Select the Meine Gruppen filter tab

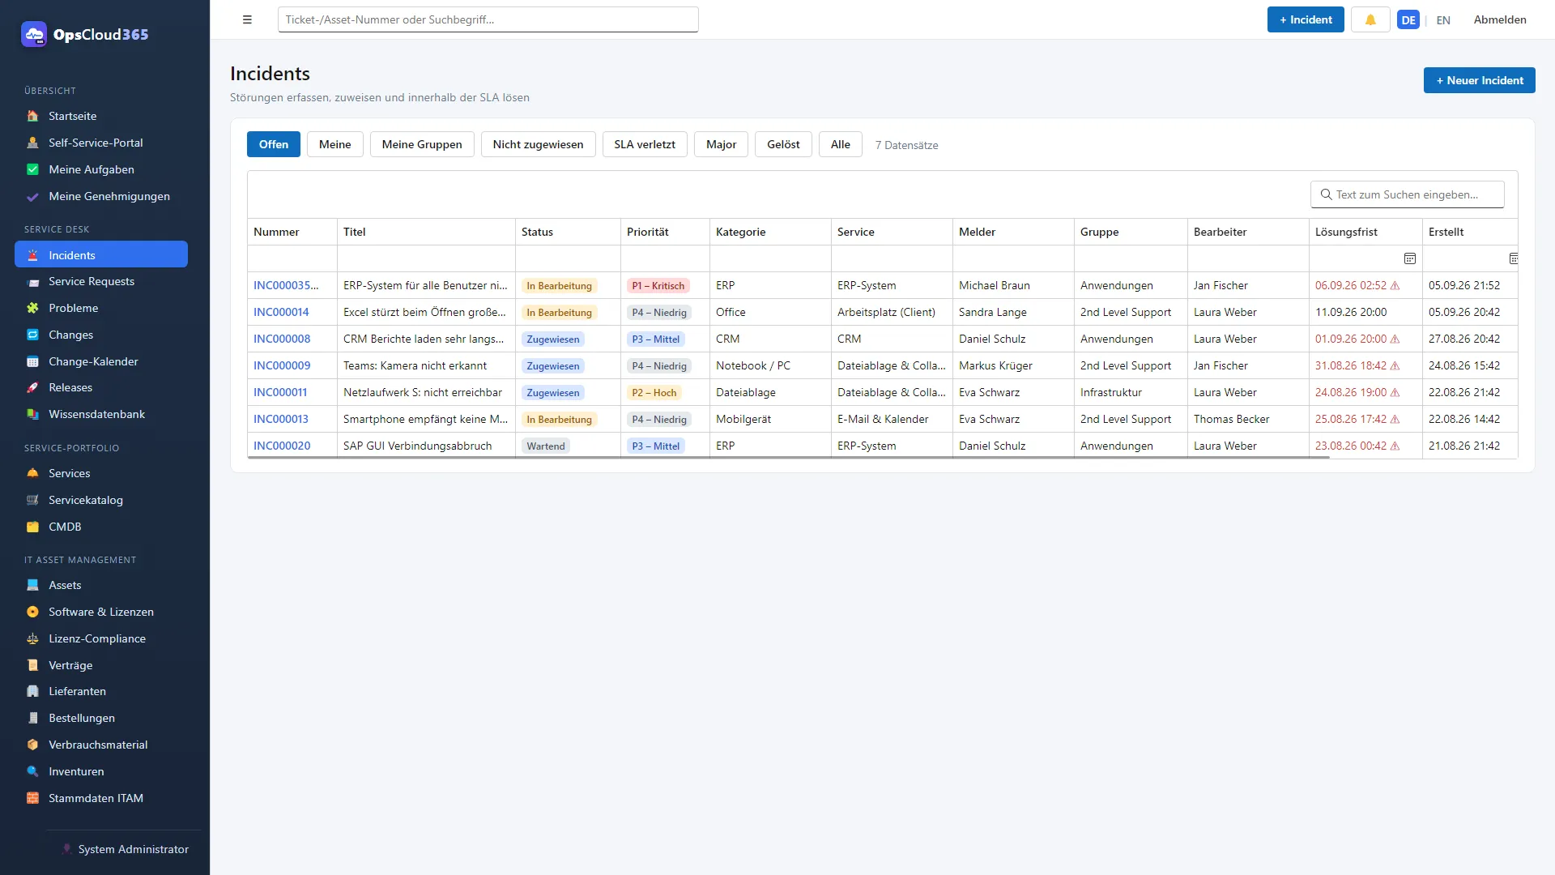tap(422, 144)
